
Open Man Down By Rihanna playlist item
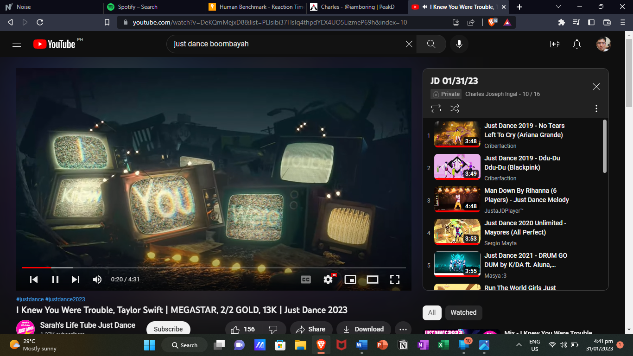pos(514,200)
